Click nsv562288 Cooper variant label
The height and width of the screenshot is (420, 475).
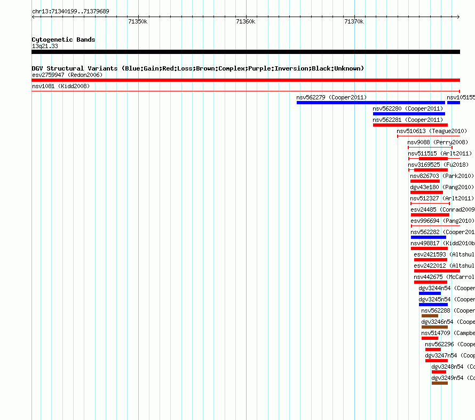point(448,310)
